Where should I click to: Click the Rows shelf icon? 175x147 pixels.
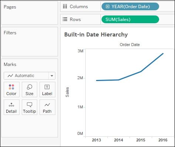click(x=65, y=20)
